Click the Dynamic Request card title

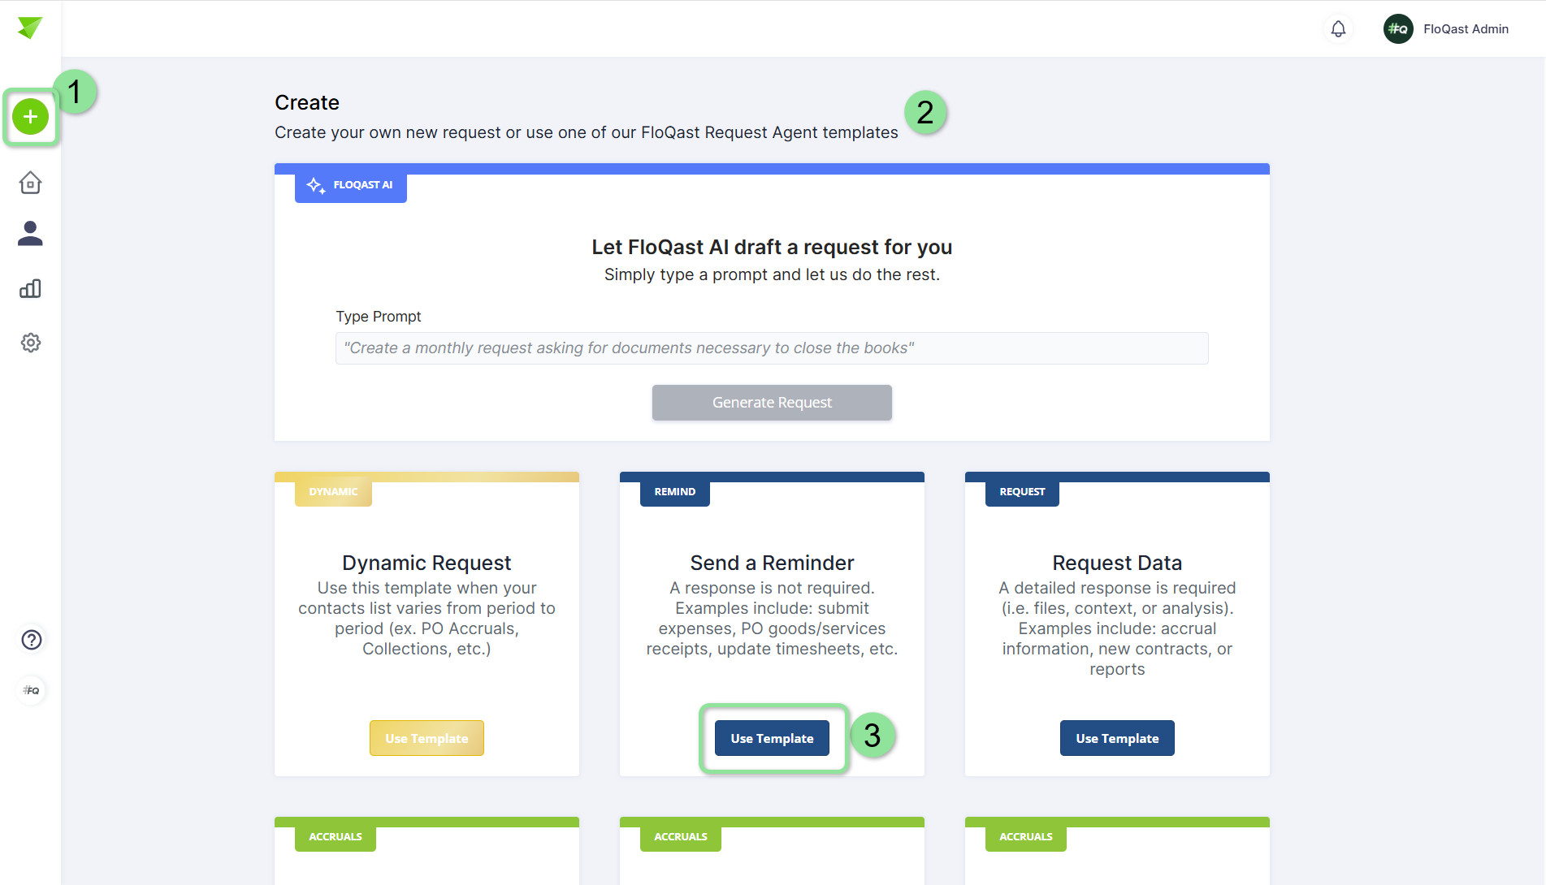427,563
